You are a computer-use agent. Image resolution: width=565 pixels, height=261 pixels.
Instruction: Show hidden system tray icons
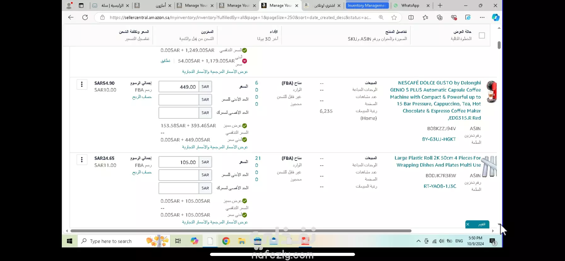click(x=418, y=241)
